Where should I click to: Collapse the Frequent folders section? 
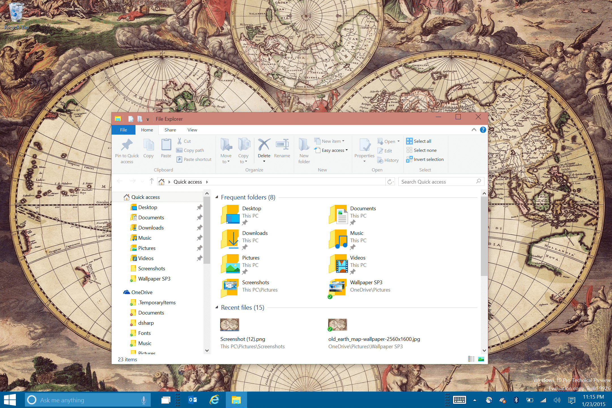217,197
